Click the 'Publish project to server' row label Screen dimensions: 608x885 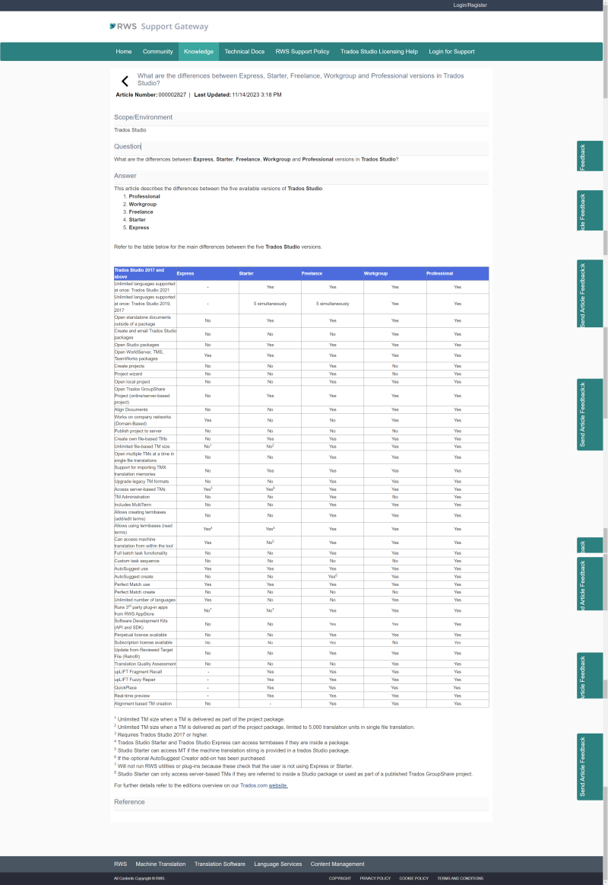138,431
